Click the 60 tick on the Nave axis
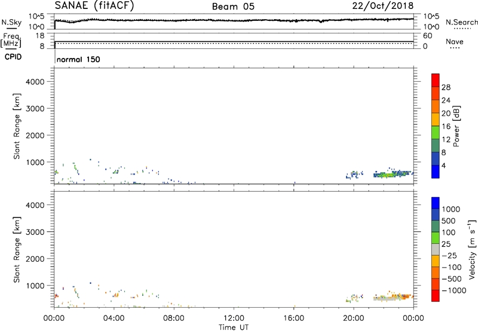This screenshot has height=331, width=478. click(427, 36)
